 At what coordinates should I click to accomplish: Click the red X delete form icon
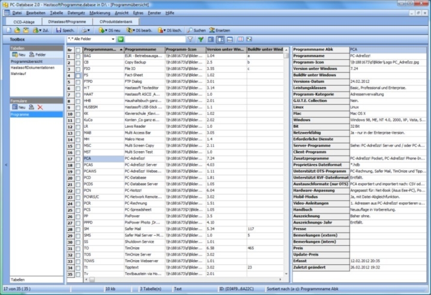click(40, 107)
